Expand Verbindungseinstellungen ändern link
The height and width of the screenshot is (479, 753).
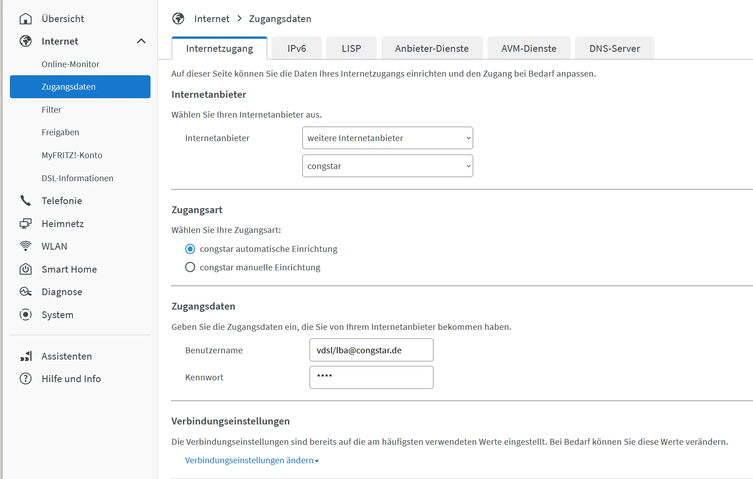click(x=251, y=461)
